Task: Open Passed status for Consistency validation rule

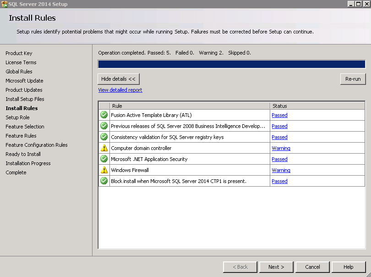Action: pyautogui.click(x=279, y=137)
